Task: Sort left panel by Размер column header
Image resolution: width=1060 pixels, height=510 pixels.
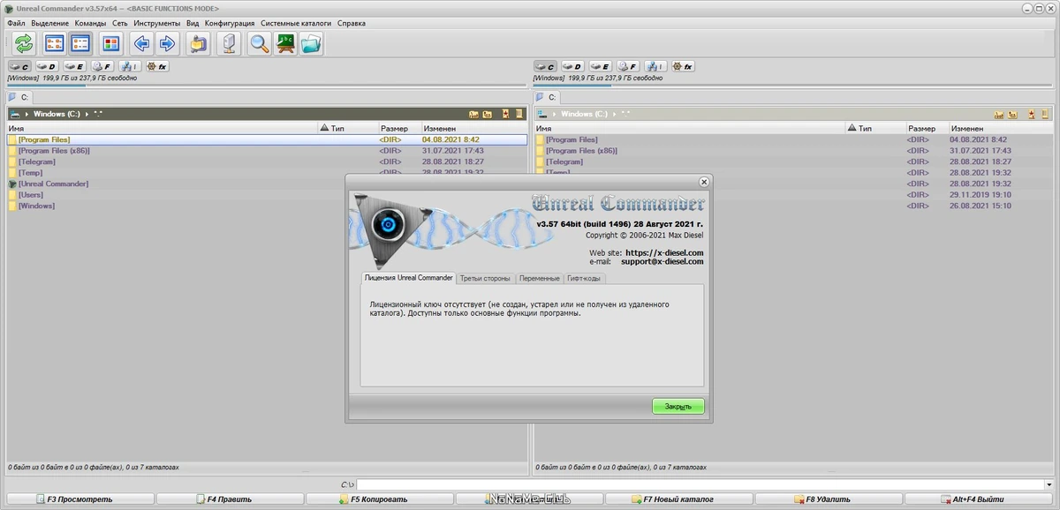Action: (399, 128)
